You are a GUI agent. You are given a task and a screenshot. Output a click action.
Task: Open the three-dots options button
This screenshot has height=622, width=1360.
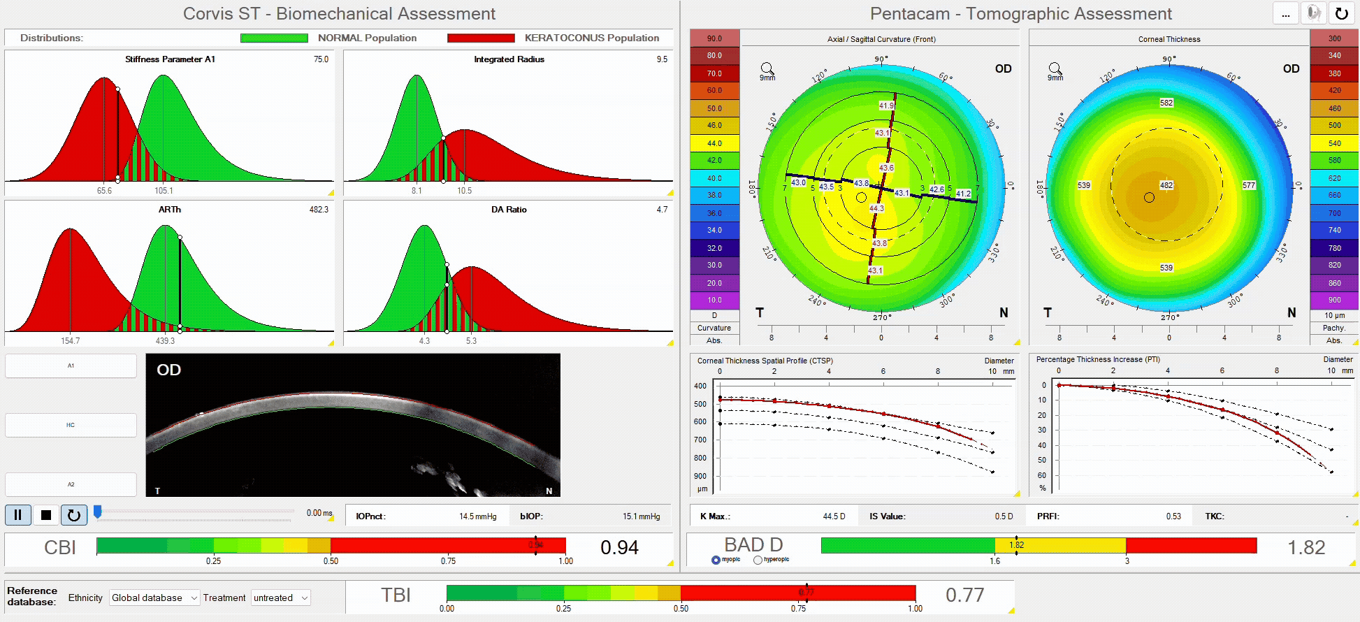coord(1286,13)
